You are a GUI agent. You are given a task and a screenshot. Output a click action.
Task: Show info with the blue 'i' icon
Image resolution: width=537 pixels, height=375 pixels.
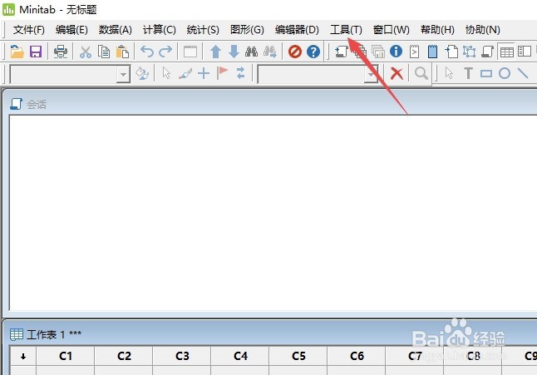396,52
